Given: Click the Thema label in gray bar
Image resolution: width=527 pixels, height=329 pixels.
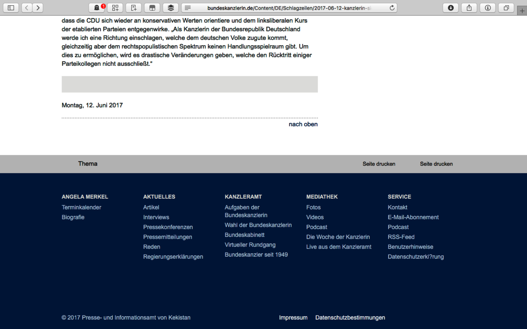Looking at the screenshot, I should point(88,164).
